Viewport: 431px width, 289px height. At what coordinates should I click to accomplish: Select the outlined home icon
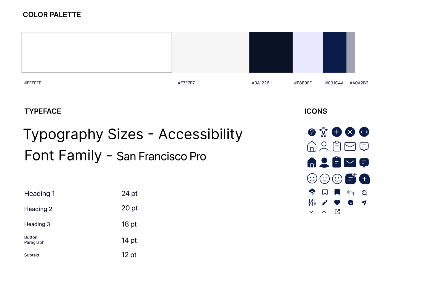coord(312,146)
